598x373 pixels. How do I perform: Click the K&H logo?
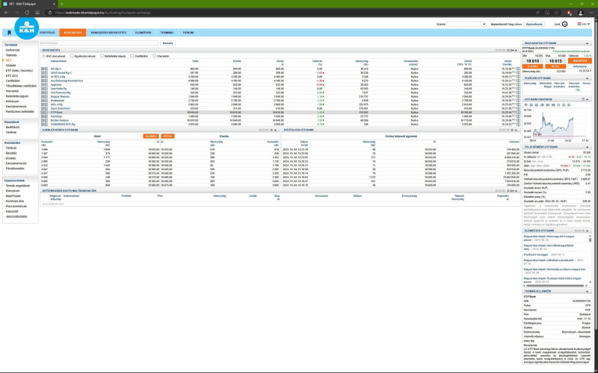(27, 28)
